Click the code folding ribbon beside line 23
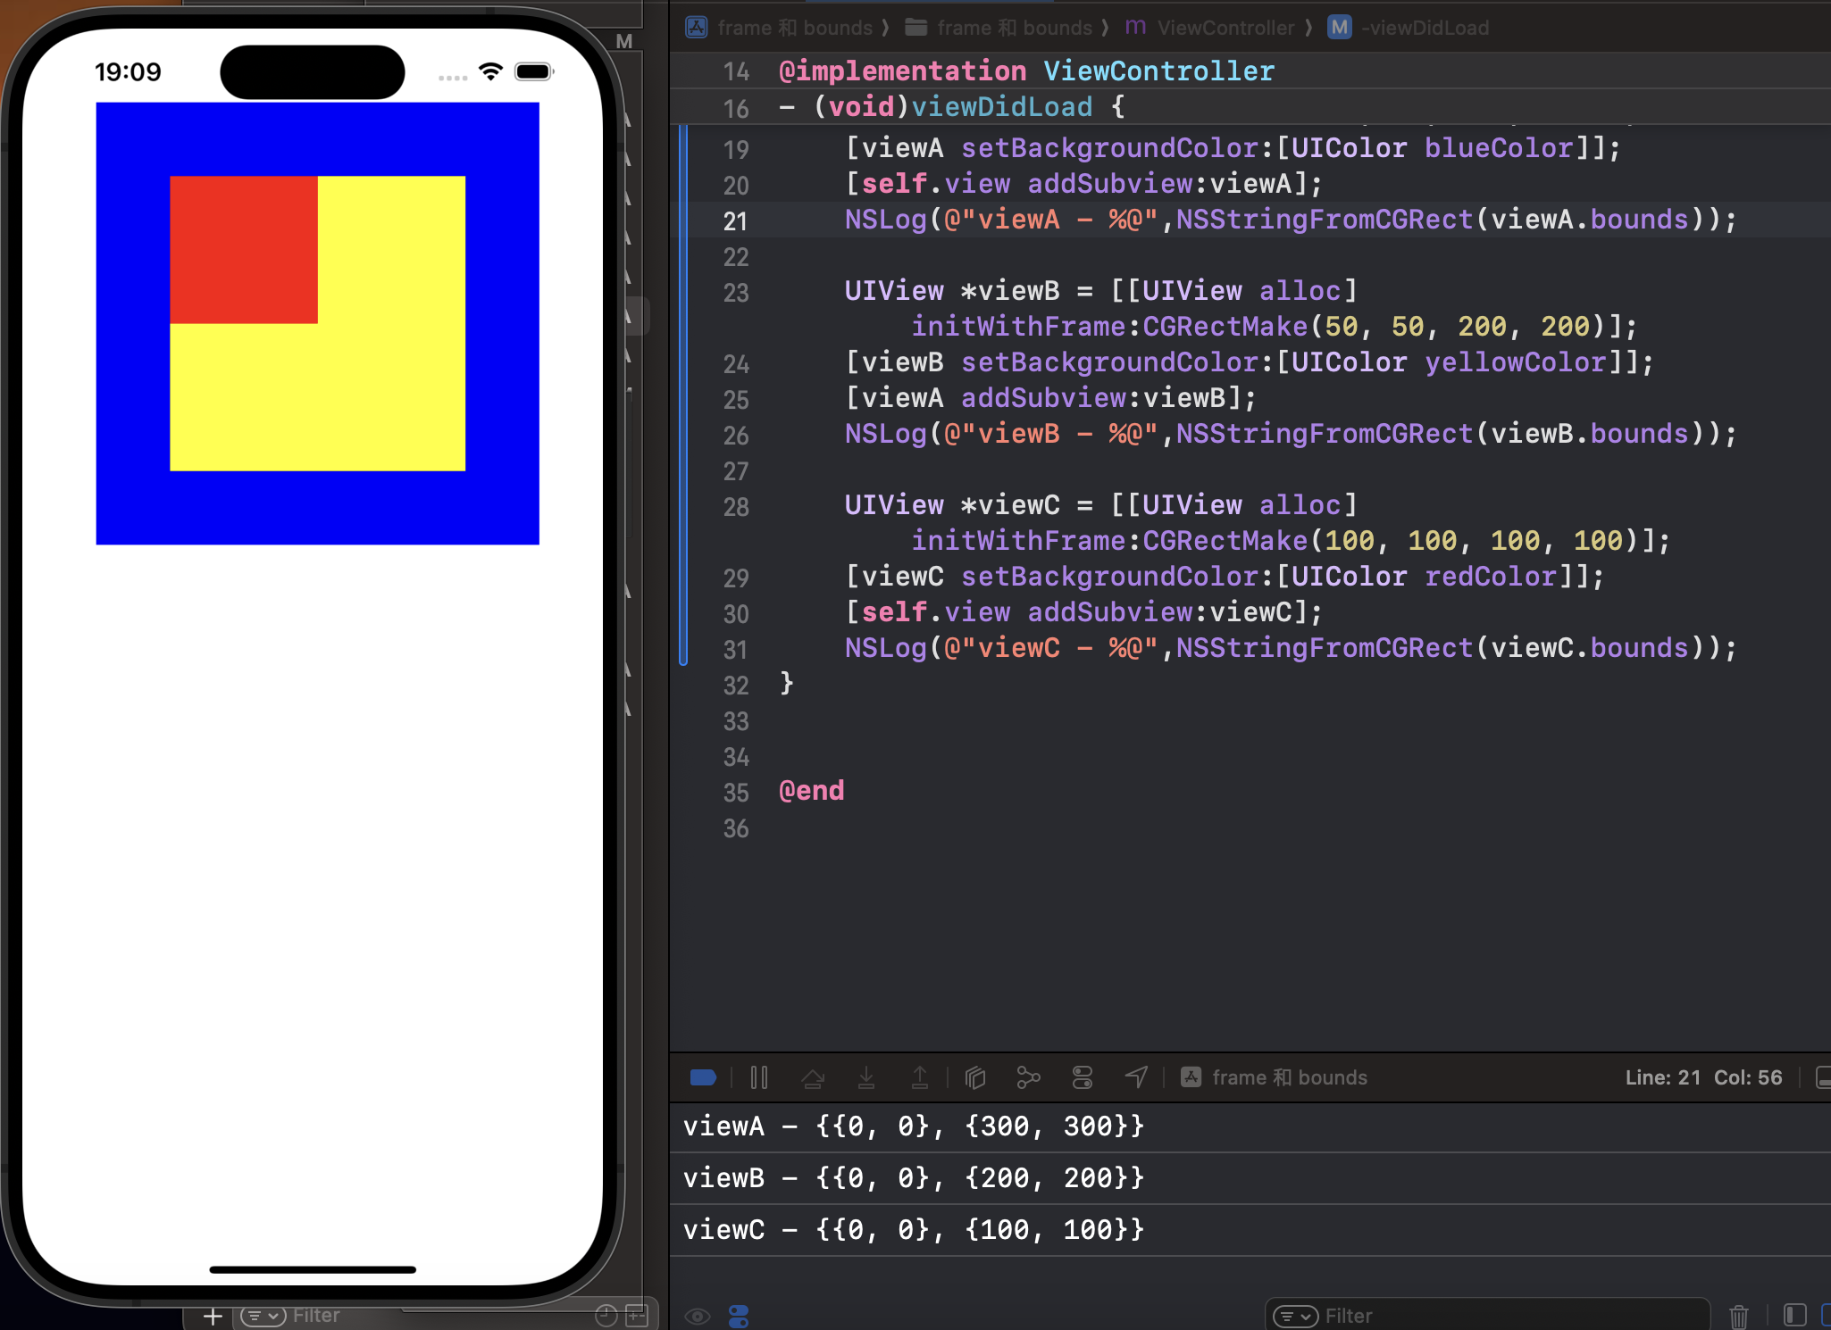The width and height of the screenshot is (1831, 1330). (683, 293)
